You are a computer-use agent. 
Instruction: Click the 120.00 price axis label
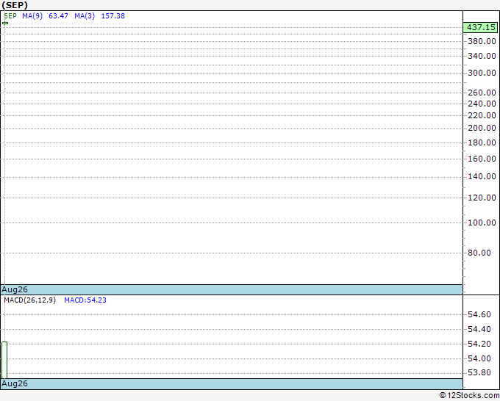(x=482, y=198)
